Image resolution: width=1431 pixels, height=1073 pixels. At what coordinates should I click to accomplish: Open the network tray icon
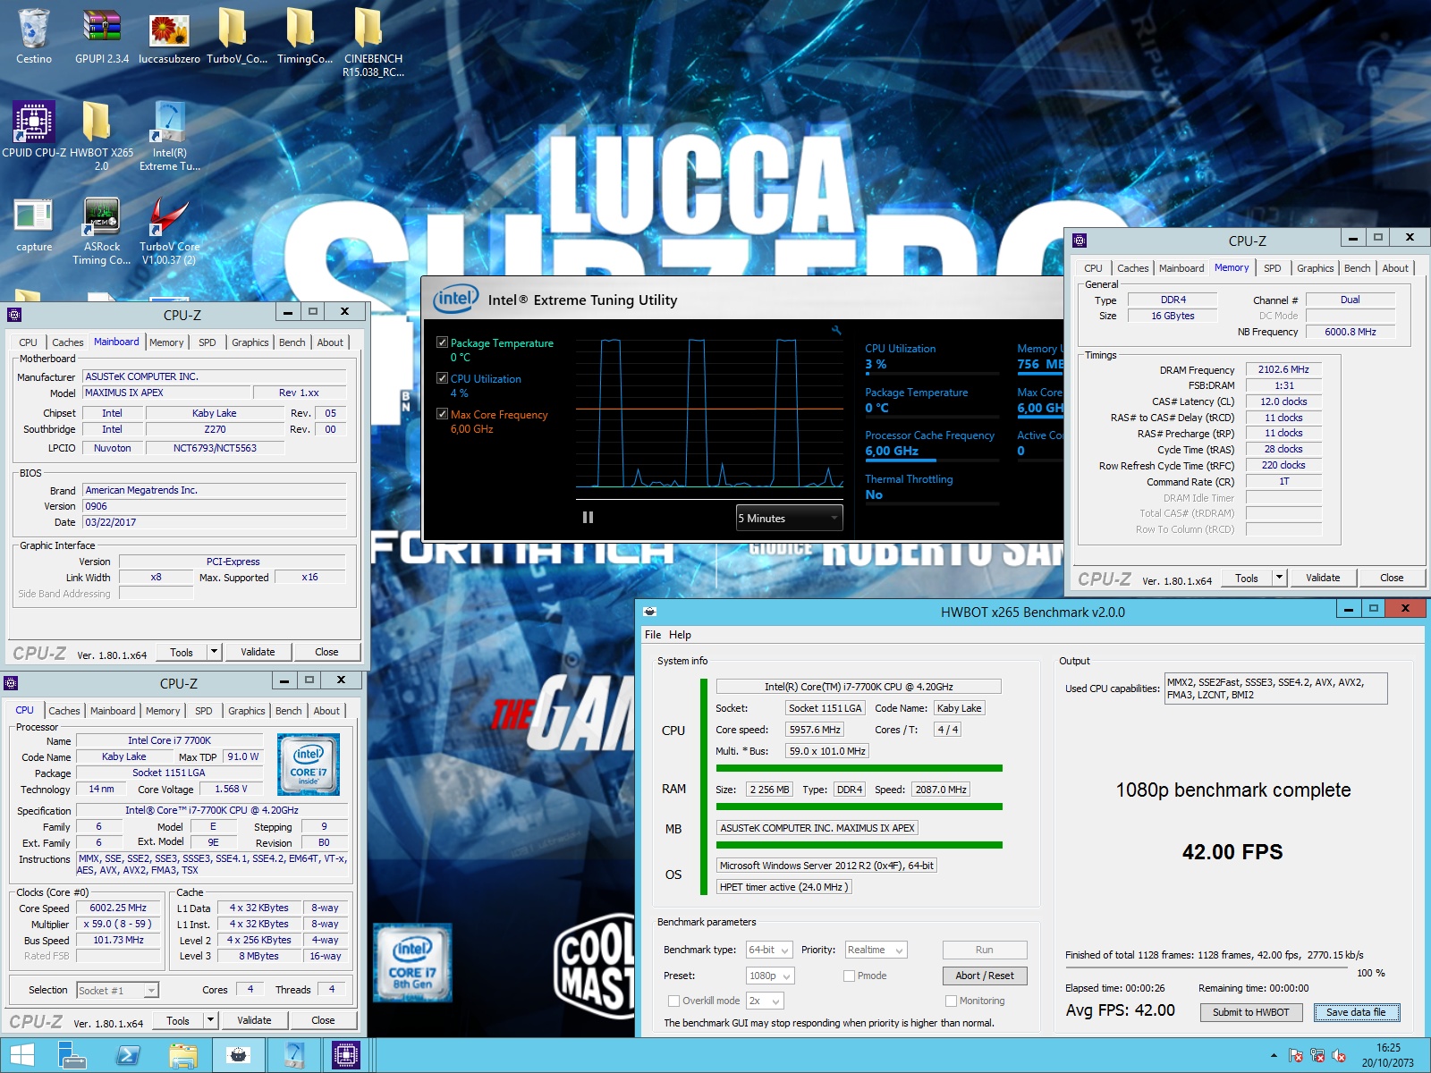pyautogui.click(x=1317, y=1056)
